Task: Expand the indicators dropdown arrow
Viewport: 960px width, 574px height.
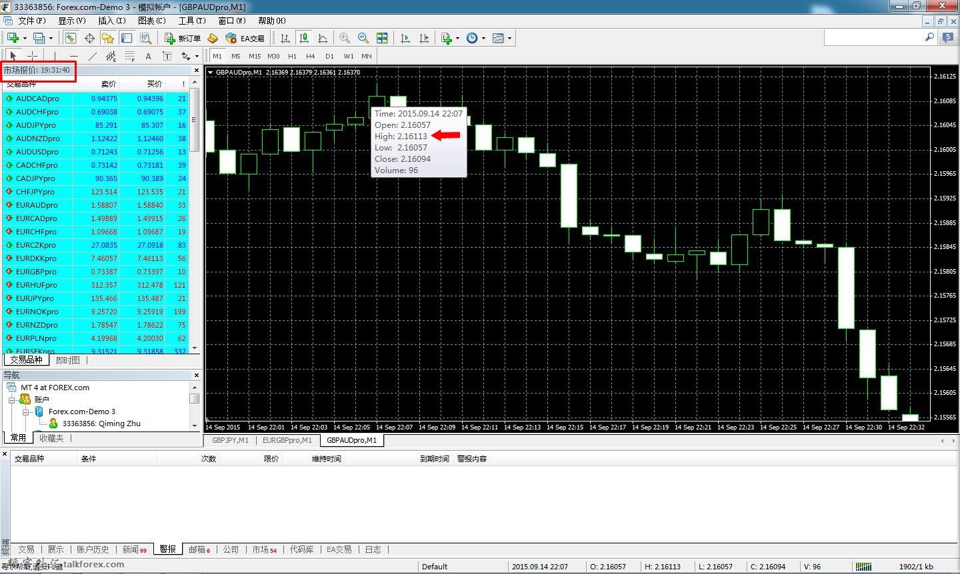Action: pyautogui.click(x=457, y=38)
